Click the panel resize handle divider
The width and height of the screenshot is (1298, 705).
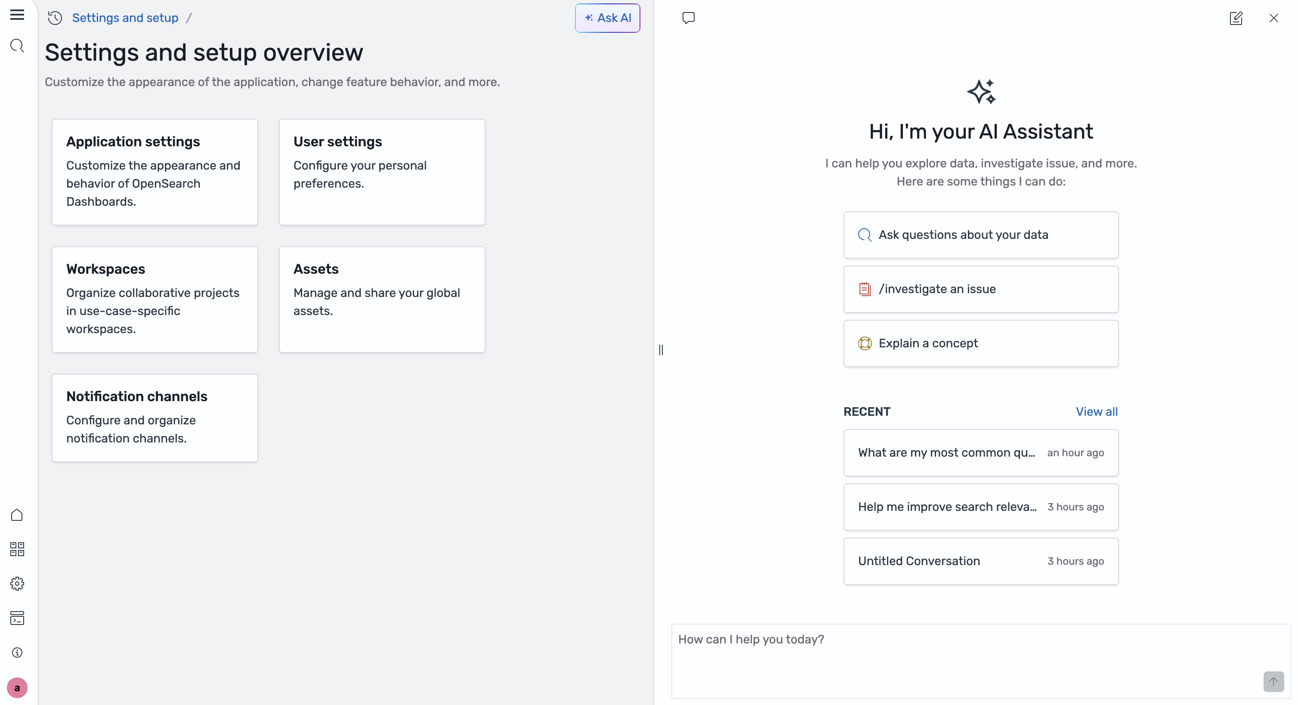point(661,350)
